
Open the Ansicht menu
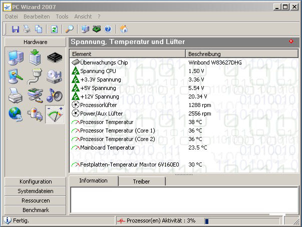tap(83, 16)
